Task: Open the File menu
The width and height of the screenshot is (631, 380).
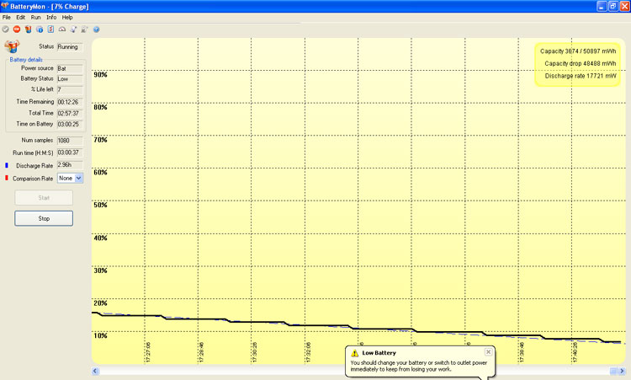Action: click(x=7, y=18)
